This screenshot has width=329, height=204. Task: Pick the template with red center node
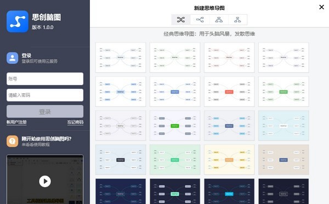229,92
